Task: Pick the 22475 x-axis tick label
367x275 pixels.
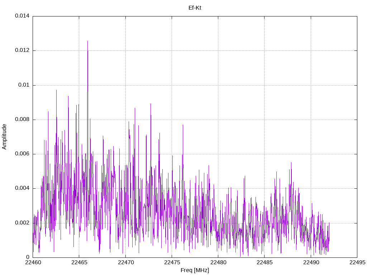Action: (172, 262)
